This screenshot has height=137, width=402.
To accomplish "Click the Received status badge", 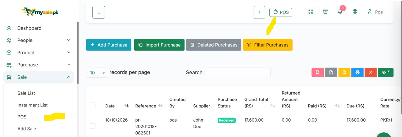I will coord(227,120).
